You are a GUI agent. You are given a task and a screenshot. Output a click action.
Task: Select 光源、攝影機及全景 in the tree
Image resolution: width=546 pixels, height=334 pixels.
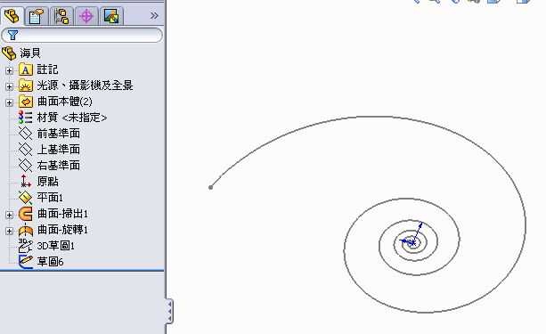pos(85,86)
